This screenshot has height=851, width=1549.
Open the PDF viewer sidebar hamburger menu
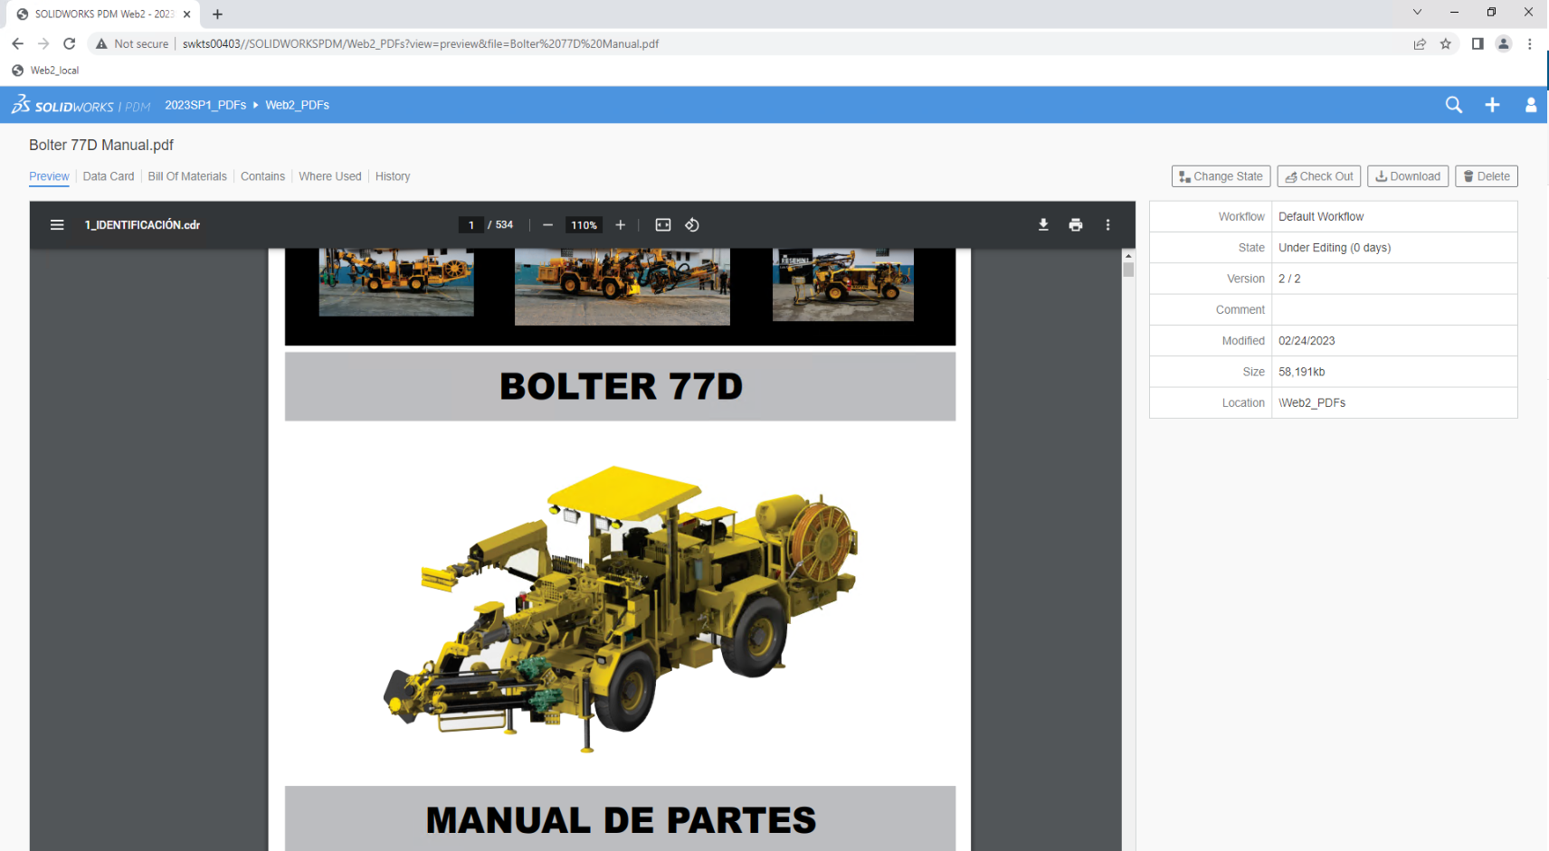pyautogui.click(x=57, y=224)
